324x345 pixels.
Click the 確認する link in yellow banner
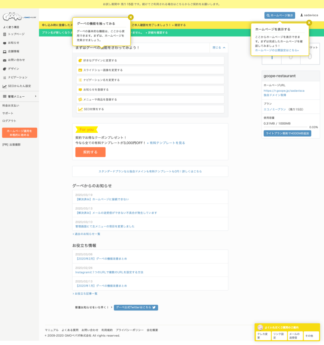click(180, 25)
